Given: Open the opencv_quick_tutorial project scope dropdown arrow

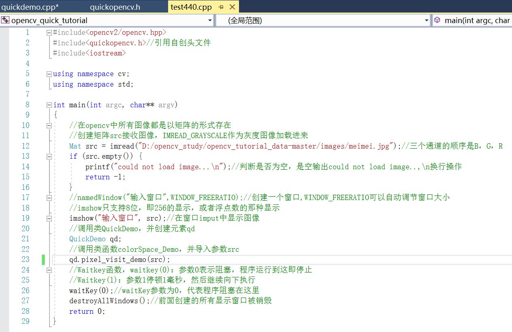Looking at the screenshot, I should 210,21.
